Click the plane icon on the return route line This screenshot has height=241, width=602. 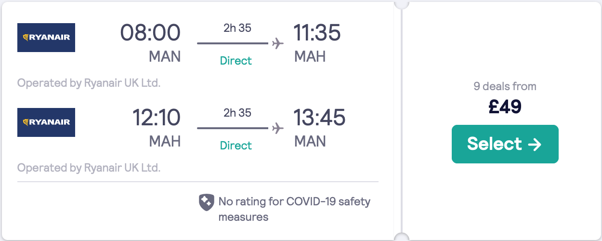pos(277,129)
